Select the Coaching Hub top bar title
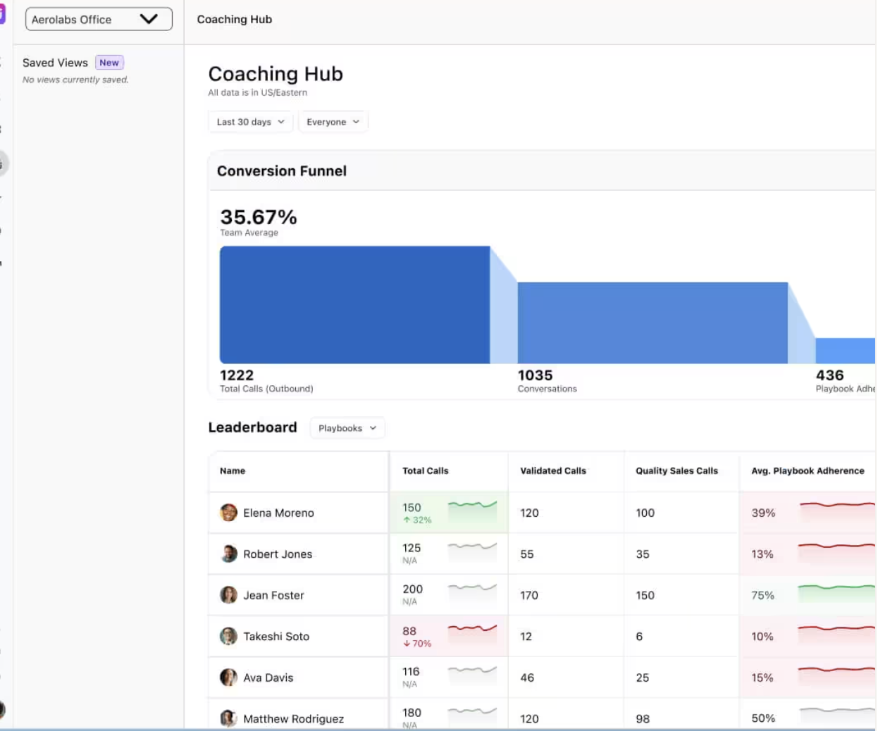 coord(235,20)
